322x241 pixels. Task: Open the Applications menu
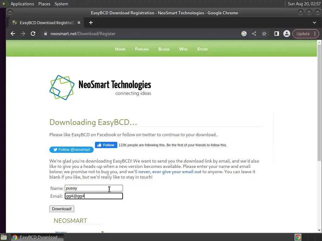(22, 4)
